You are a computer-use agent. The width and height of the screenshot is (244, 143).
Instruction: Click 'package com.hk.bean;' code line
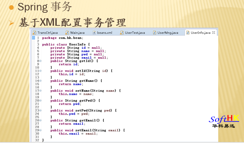(63, 38)
